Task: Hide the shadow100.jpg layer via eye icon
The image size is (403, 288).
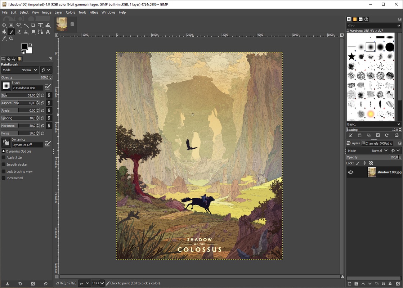Action: pyautogui.click(x=350, y=172)
